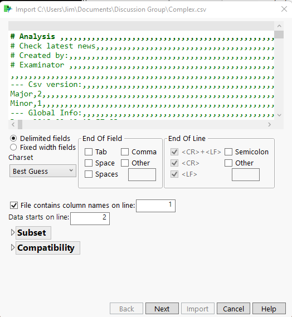Close the Import dialog window

click(284, 9)
